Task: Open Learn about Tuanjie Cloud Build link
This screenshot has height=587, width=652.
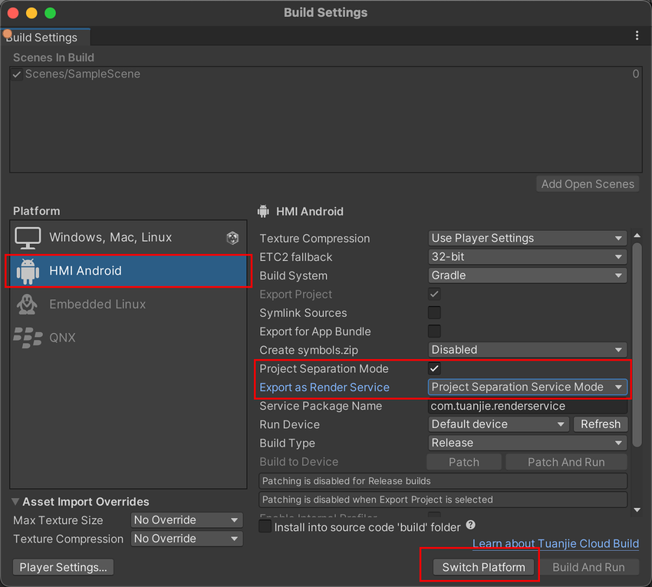Action: [555, 543]
